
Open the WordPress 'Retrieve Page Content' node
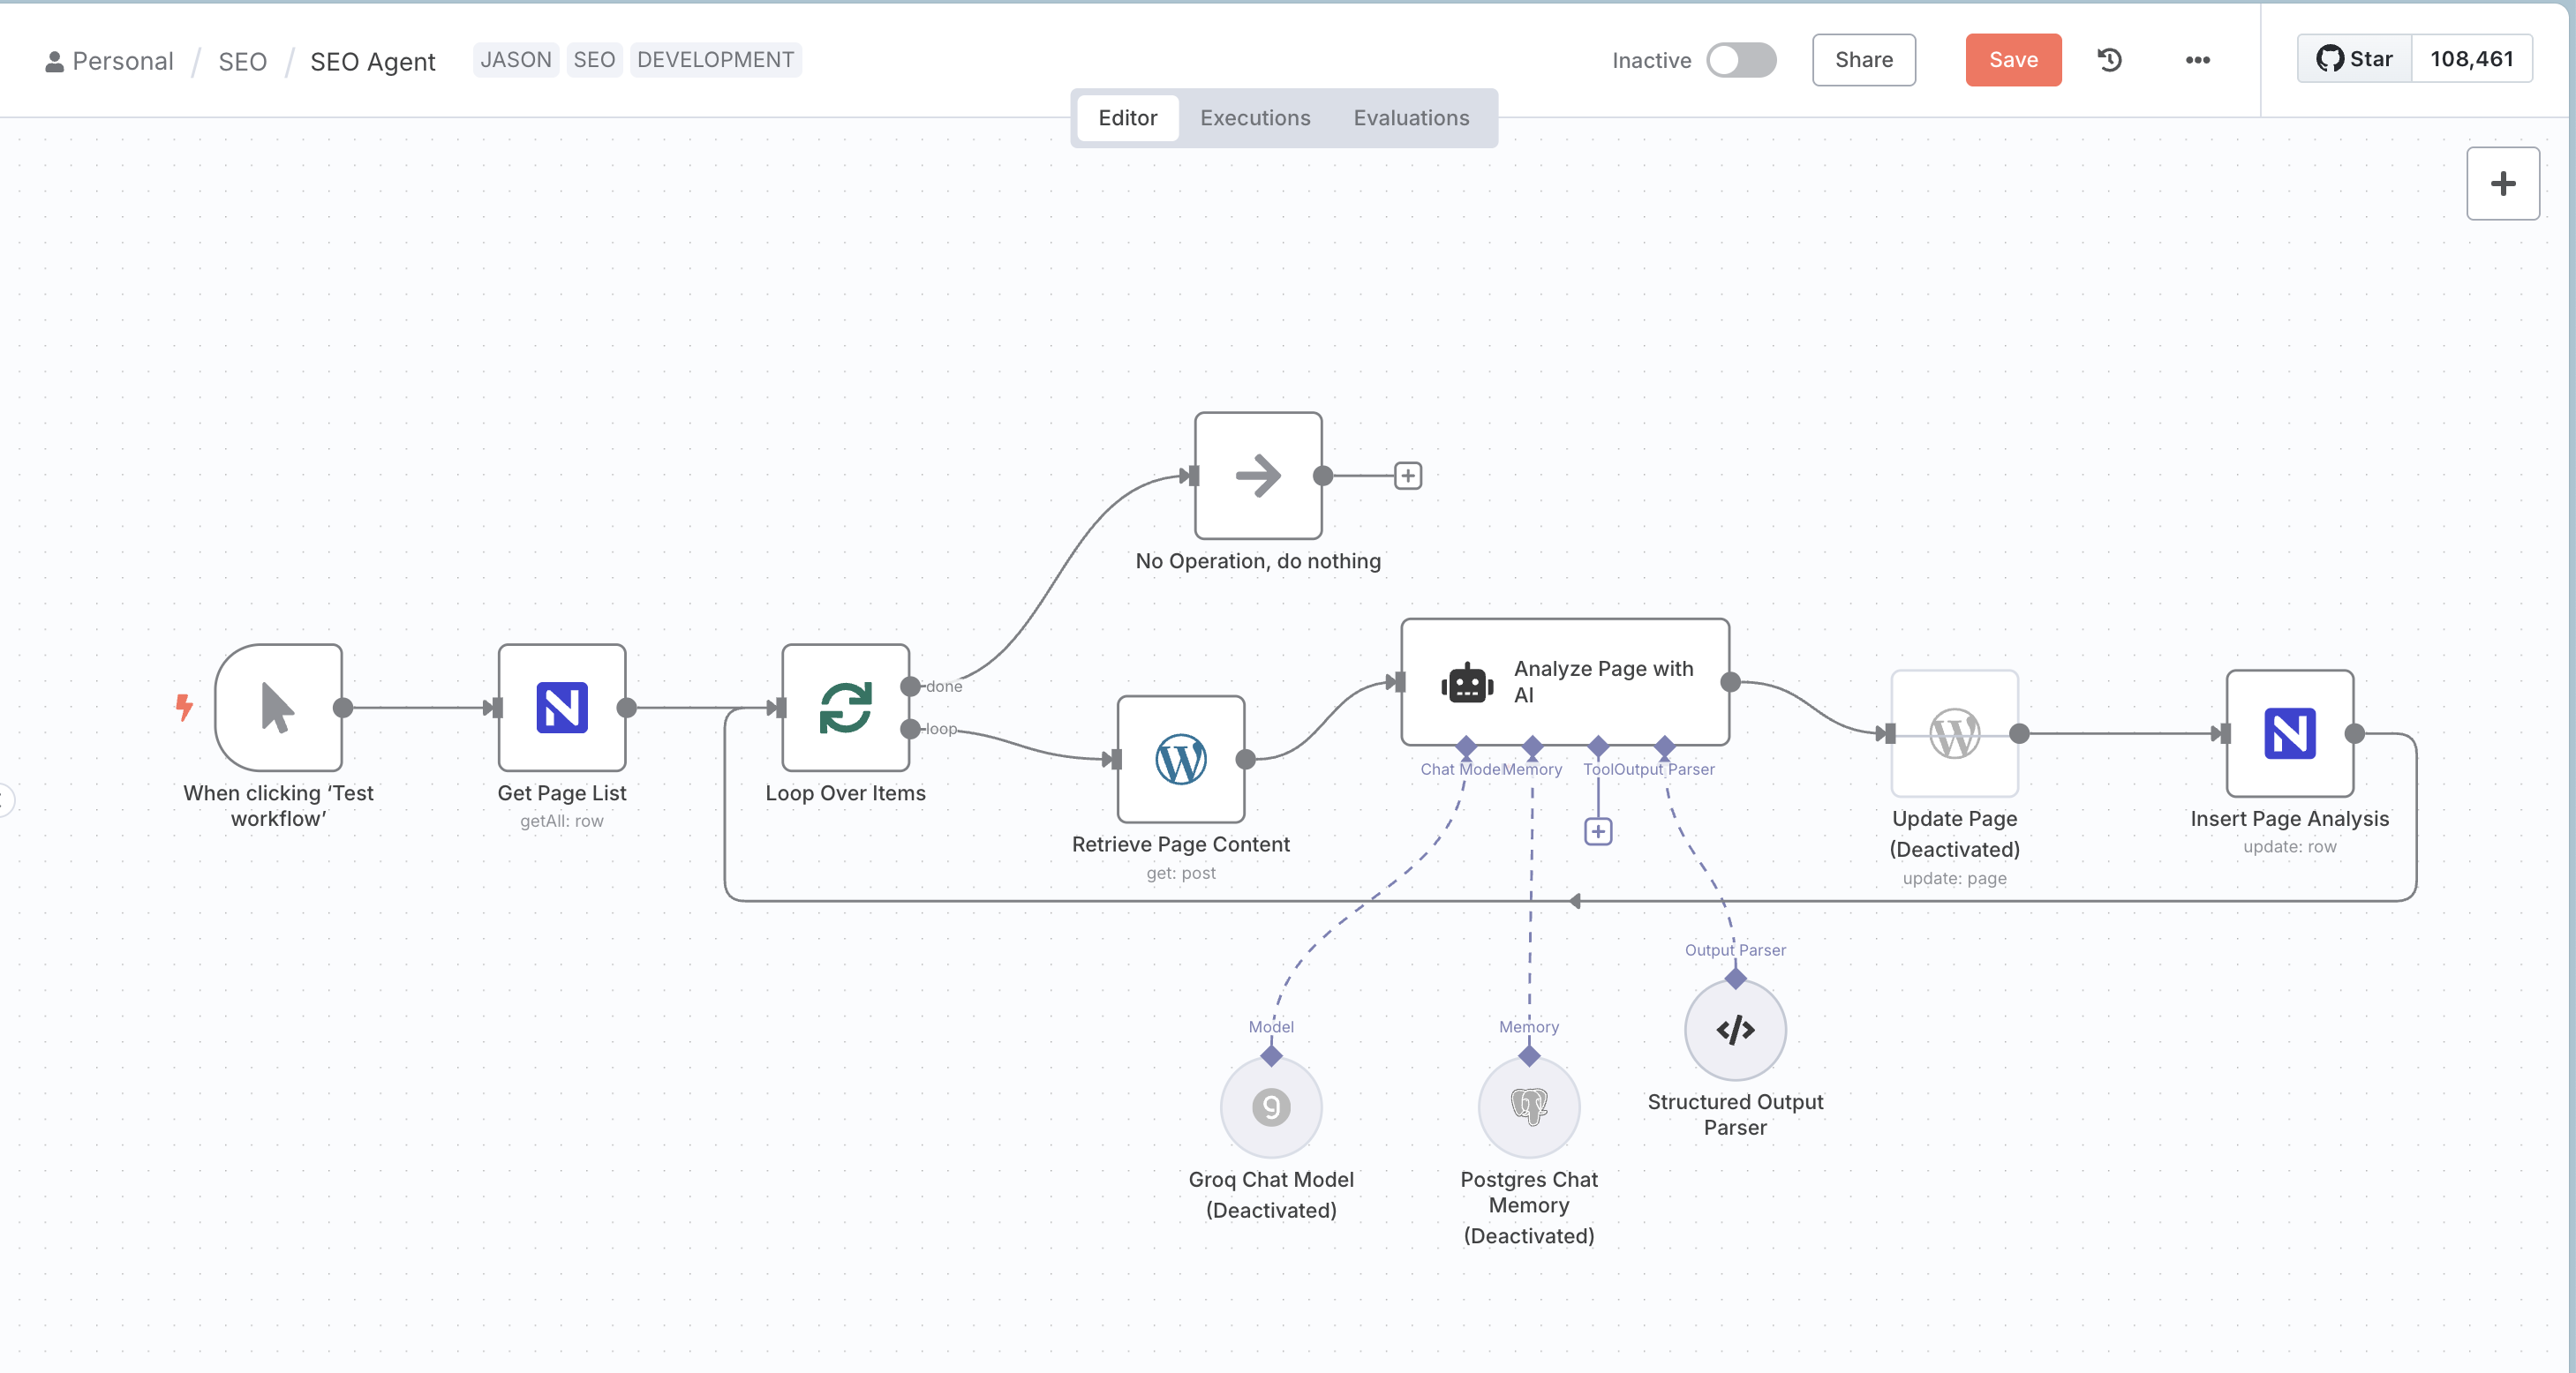point(1181,761)
